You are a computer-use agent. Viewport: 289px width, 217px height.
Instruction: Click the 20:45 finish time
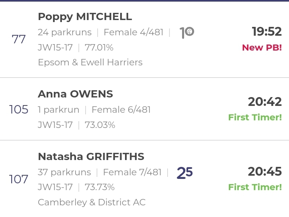[x=264, y=172]
